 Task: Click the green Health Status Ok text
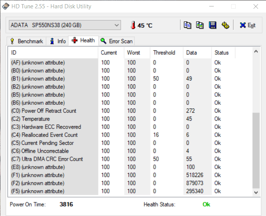(206, 204)
